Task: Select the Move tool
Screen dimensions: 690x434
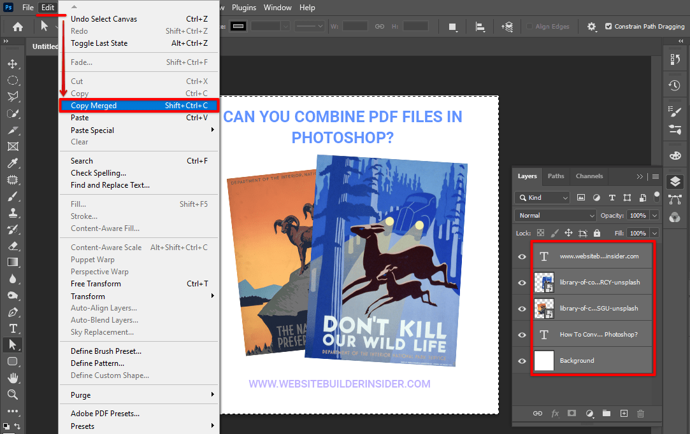Action: point(13,64)
